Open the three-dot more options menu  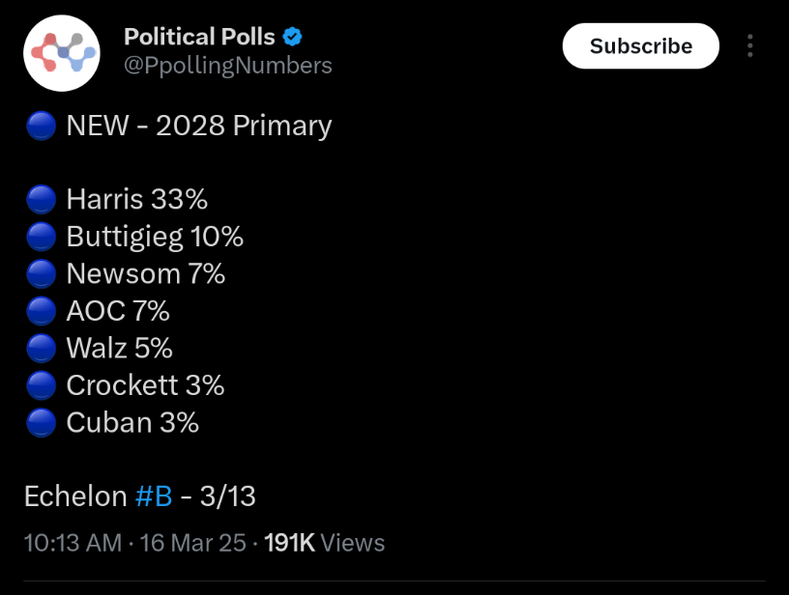[749, 45]
